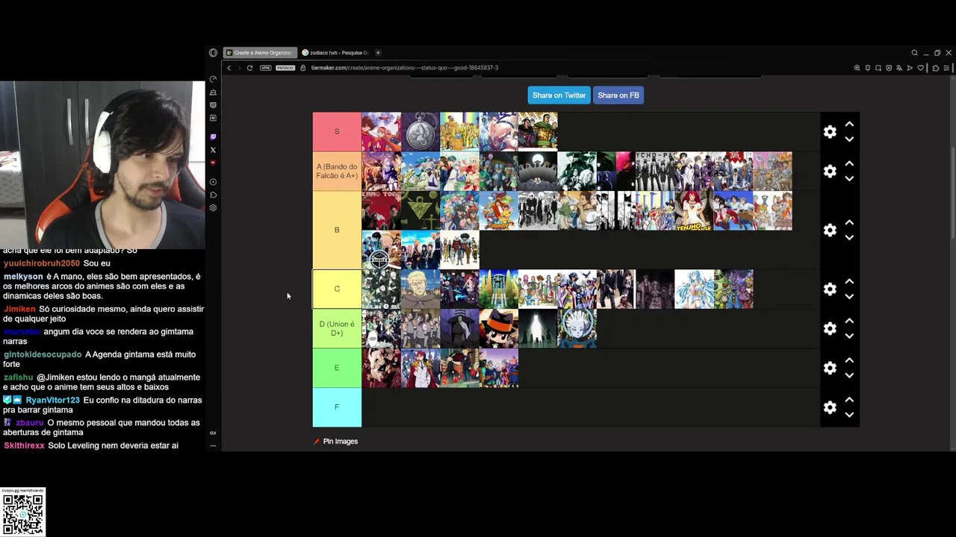Viewport: 956px width, 537px height.
Task: Open settings gear for C tier row
Action: tap(830, 289)
